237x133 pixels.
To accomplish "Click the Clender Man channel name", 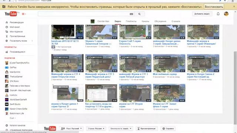I will point(103,21).
